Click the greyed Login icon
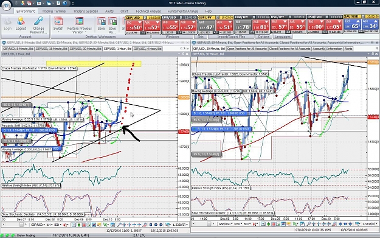Screen dimensions: 380x238 pyautogui.click(x=7, y=21)
